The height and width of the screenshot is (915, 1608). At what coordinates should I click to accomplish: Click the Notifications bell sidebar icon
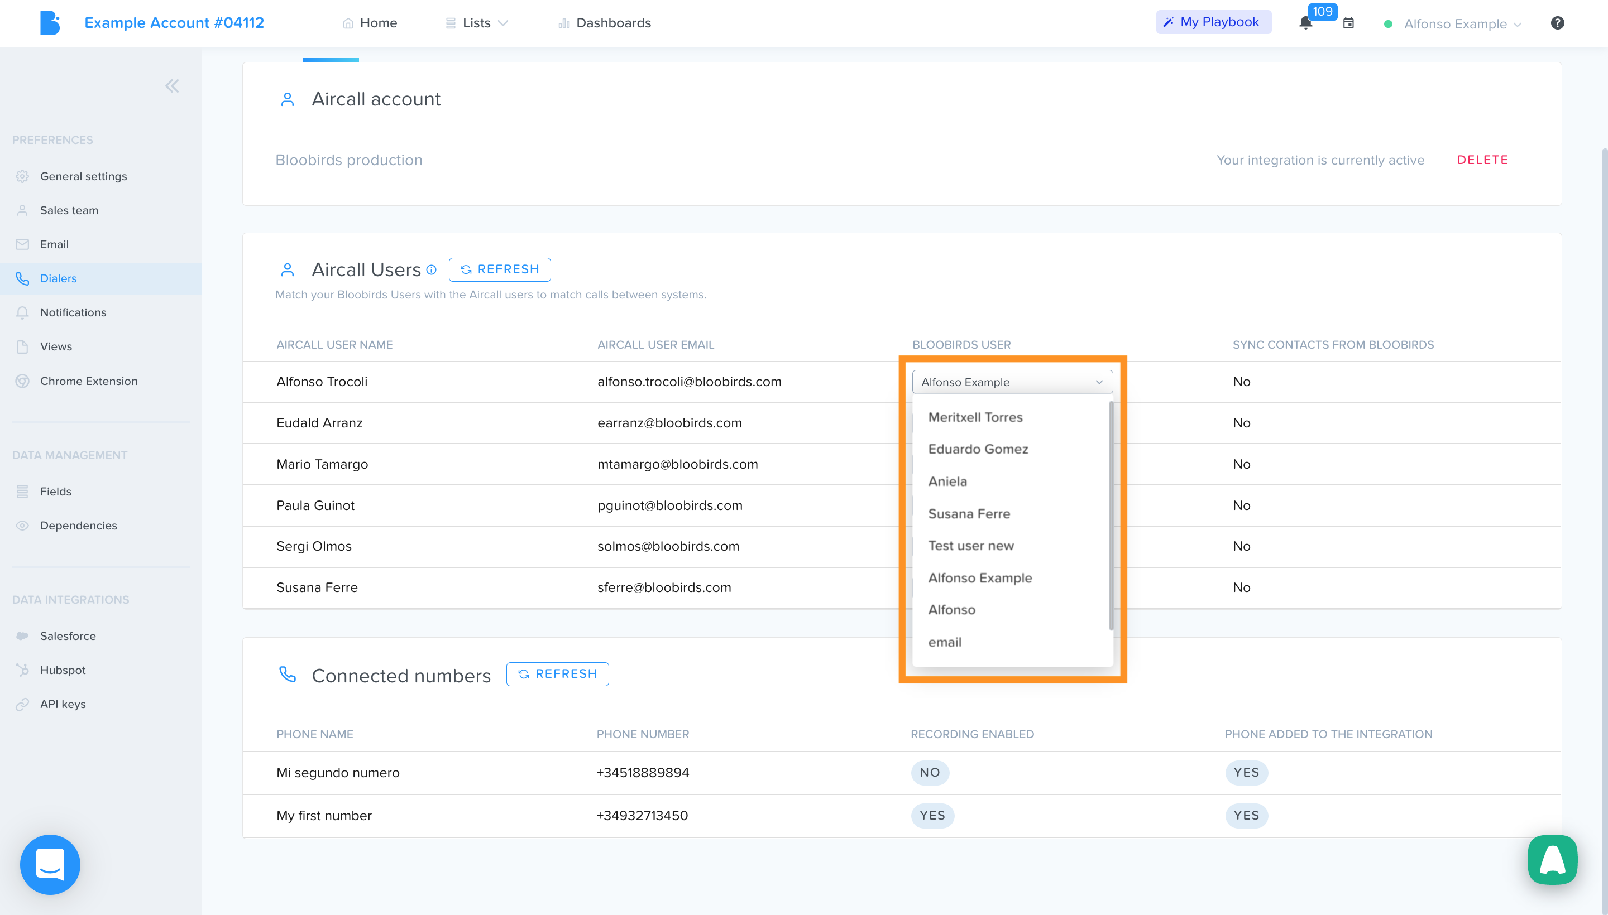tap(23, 312)
